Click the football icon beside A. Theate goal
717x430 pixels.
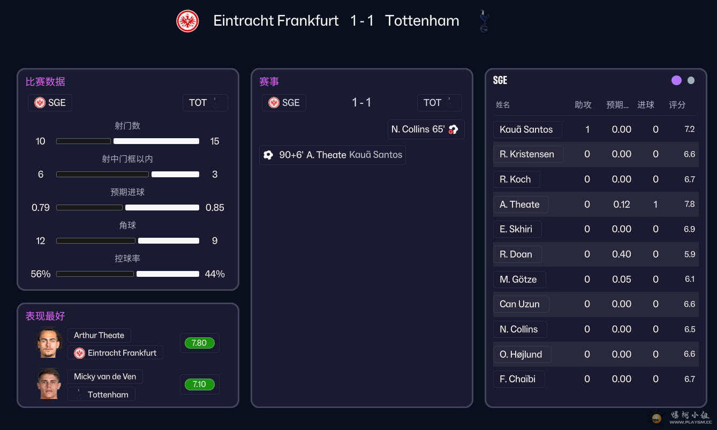(269, 155)
